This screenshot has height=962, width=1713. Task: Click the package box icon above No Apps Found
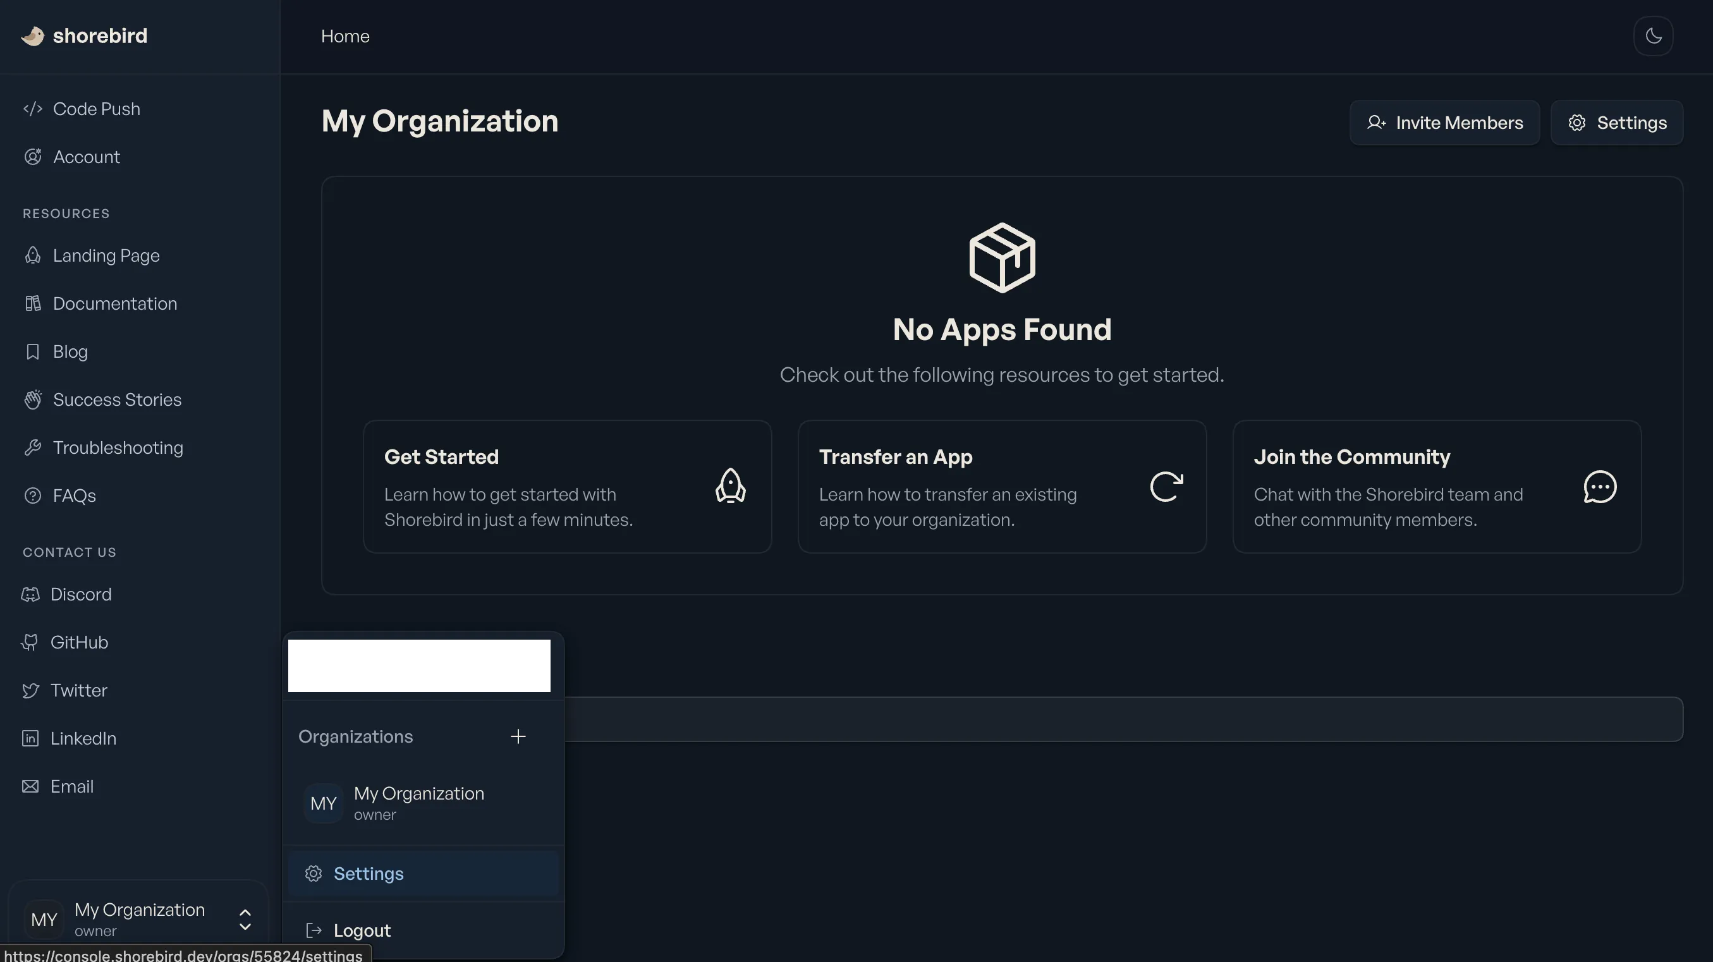coord(1002,258)
